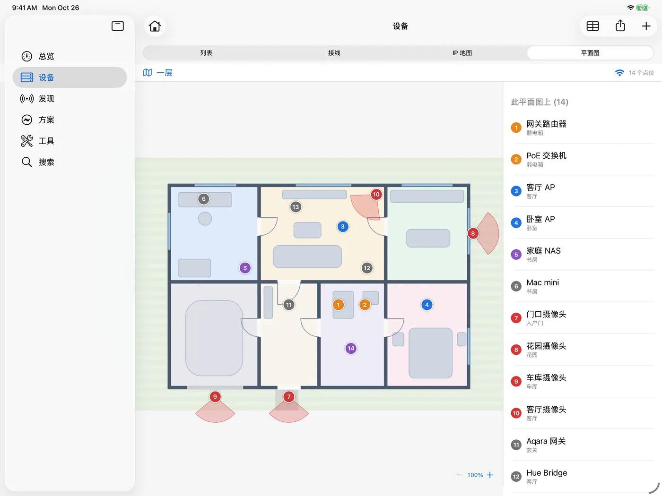Tap red camera marker 7 at entrance
This screenshot has width=662, height=496.
coord(289,397)
